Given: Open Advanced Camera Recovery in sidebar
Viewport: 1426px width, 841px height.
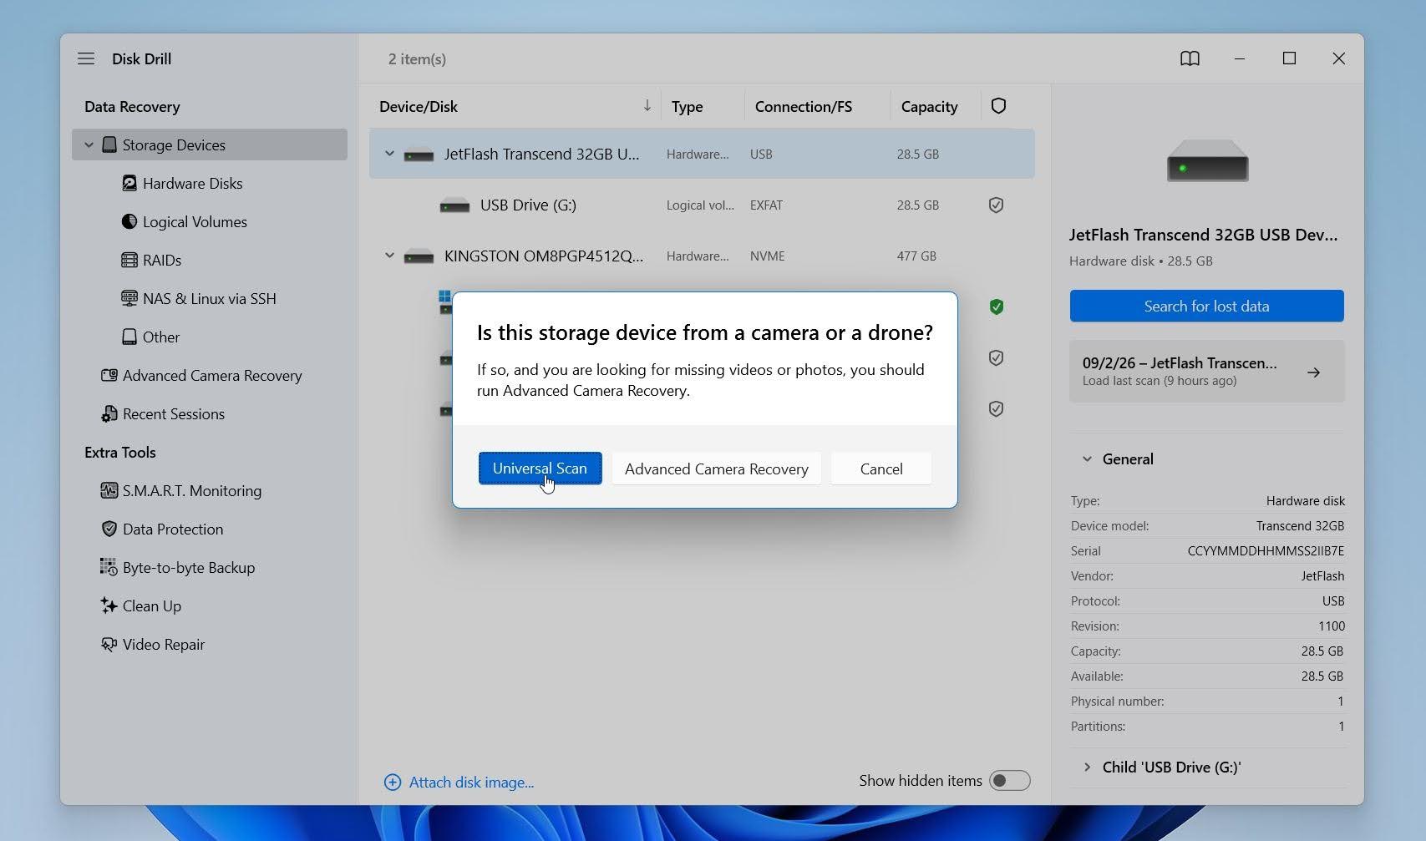Looking at the screenshot, I should point(212,375).
